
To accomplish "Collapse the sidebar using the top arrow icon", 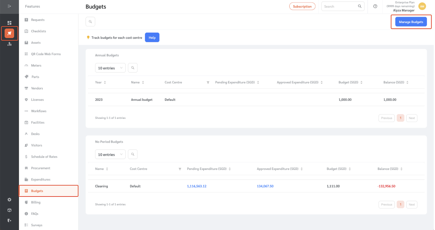I will (9, 6).
